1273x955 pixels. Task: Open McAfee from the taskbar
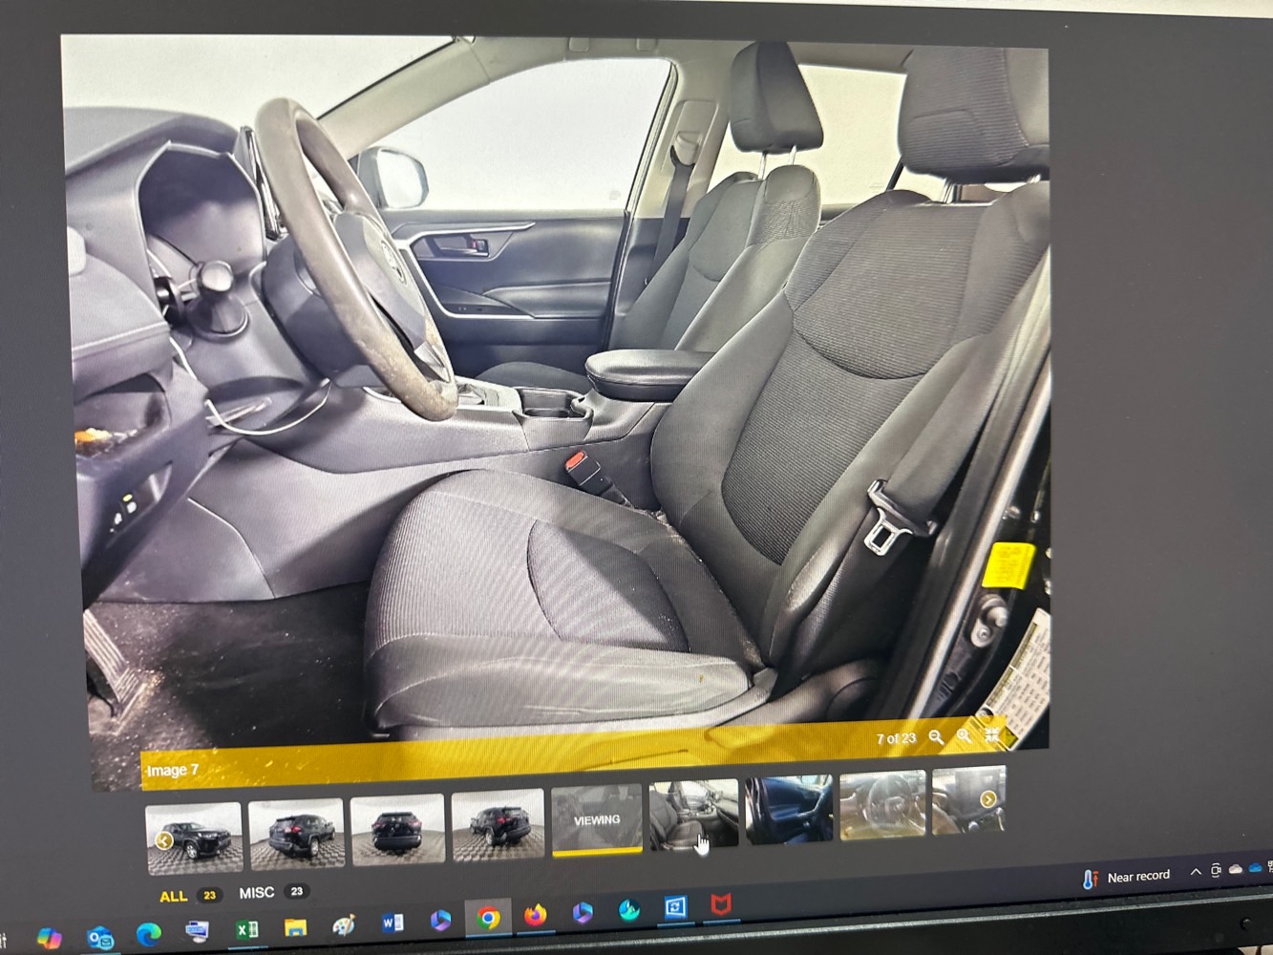tap(721, 903)
